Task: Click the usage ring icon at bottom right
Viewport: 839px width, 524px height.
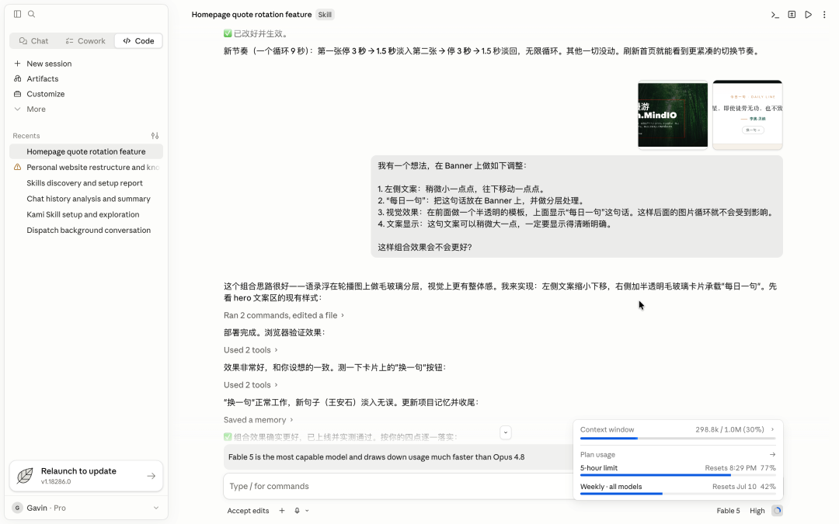Action: (777, 511)
